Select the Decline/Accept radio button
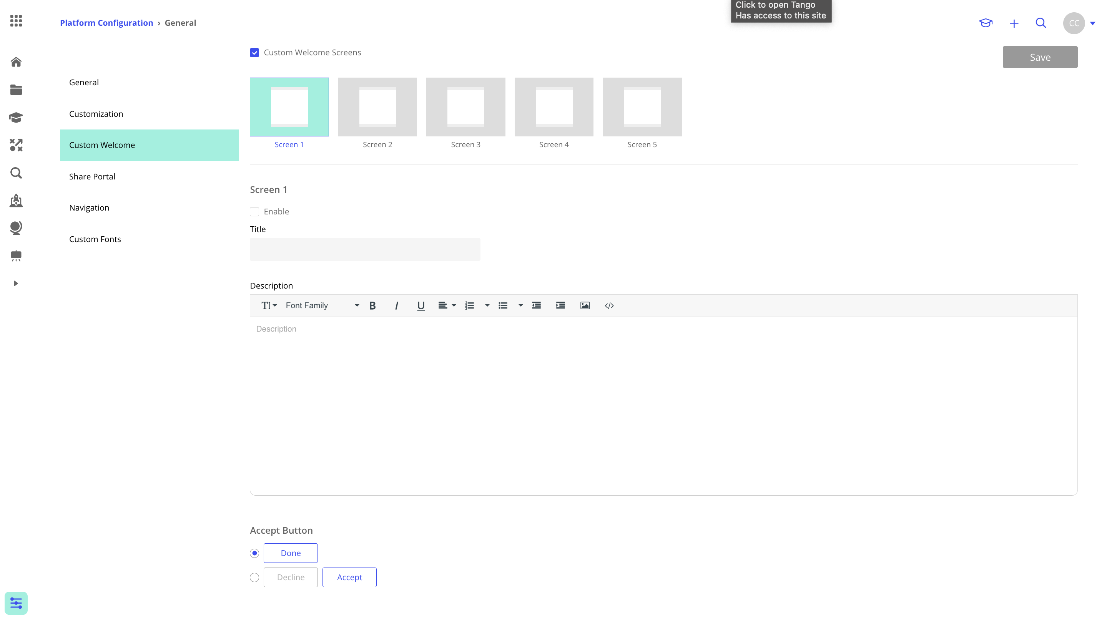This screenshot has height=624, width=1107. click(254, 577)
